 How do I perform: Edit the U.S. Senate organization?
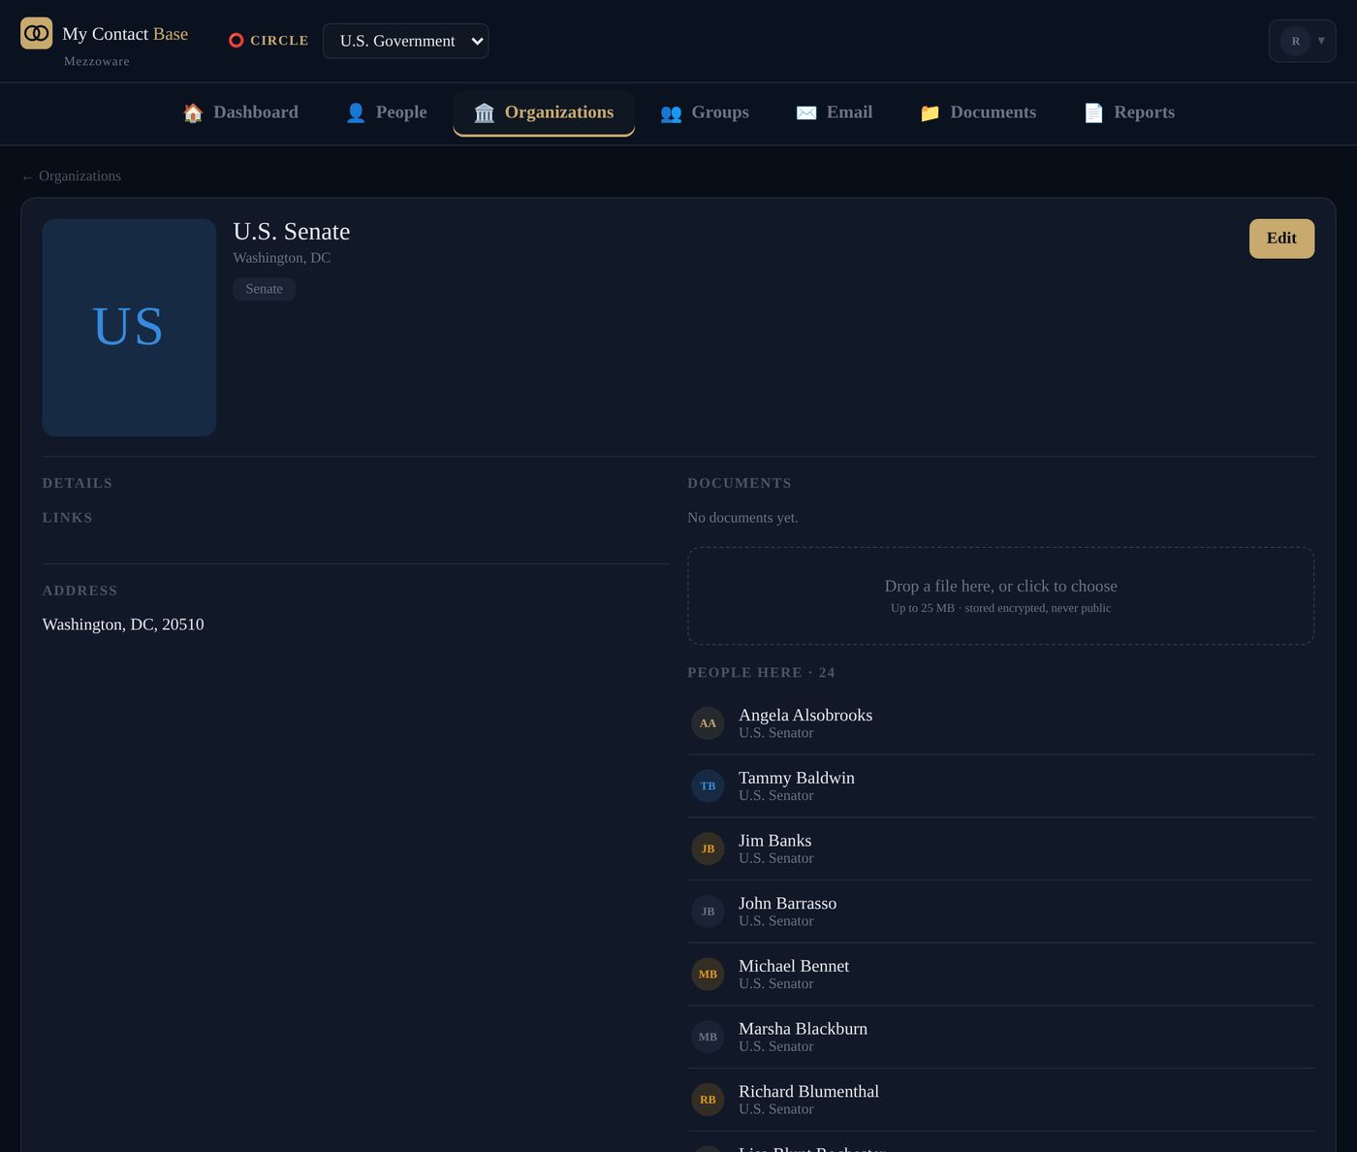click(x=1281, y=239)
